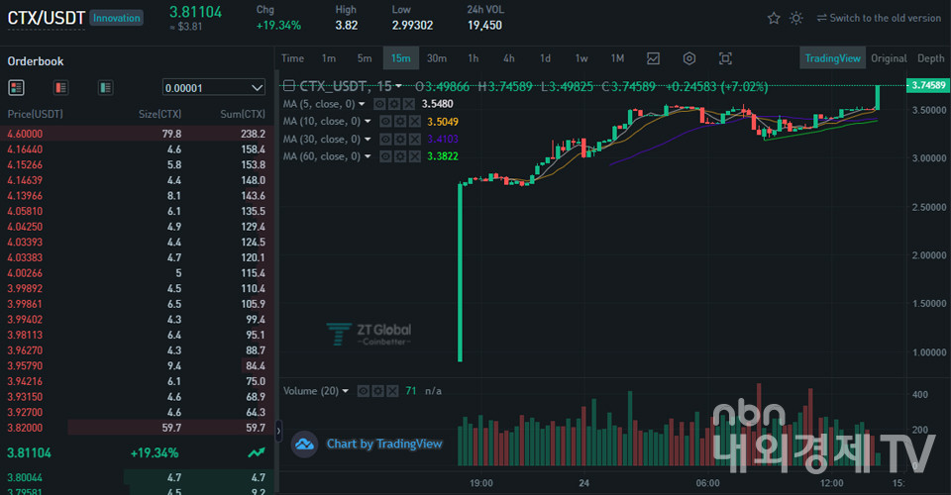The height and width of the screenshot is (495, 951).
Task: Show only sell orders in the orderbook
Action: pos(60,88)
